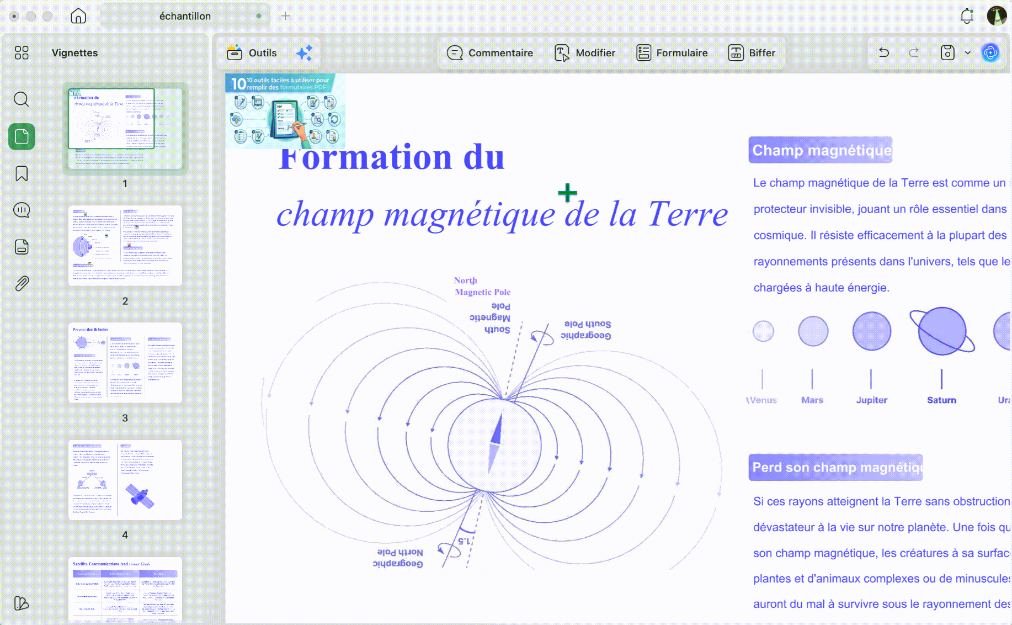1012x625 pixels.
Task: Open the bookmarks panel
Action: [22, 173]
